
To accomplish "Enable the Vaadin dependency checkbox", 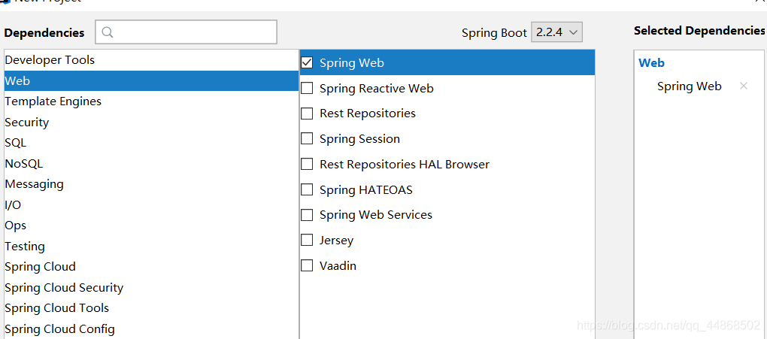I will click(307, 266).
